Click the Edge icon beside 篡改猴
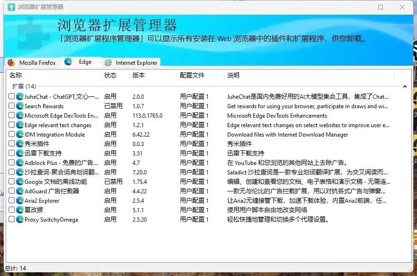This screenshot has height=276, width=417. tap(20, 210)
